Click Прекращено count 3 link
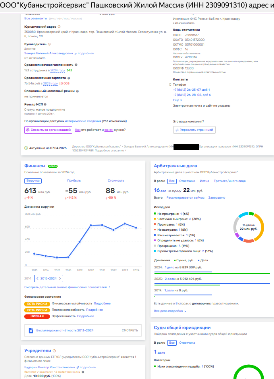The image size is (274, 379). pos(179,246)
